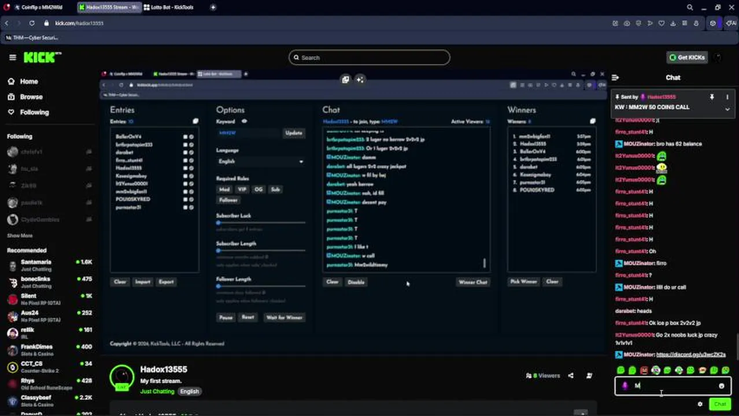
Task: Focus the Kick Search box
Action: pyautogui.click(x=369, y=57)
